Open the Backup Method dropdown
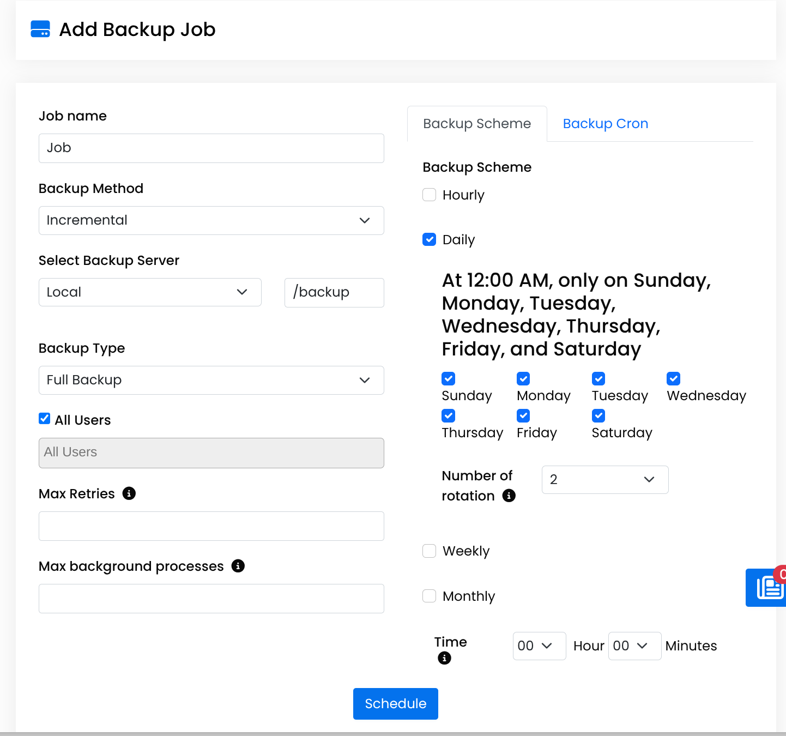The image size is (786, 736). (x=211, y=220)
